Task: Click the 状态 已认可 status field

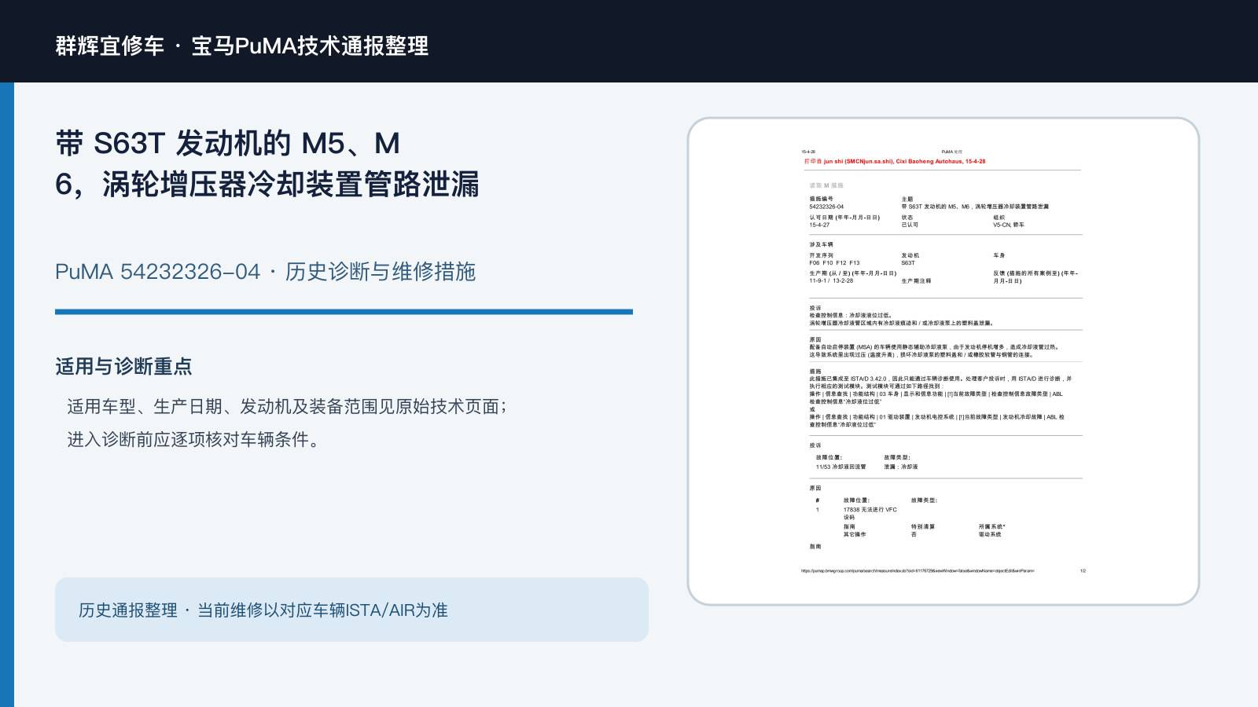Action: pos(910,222)
